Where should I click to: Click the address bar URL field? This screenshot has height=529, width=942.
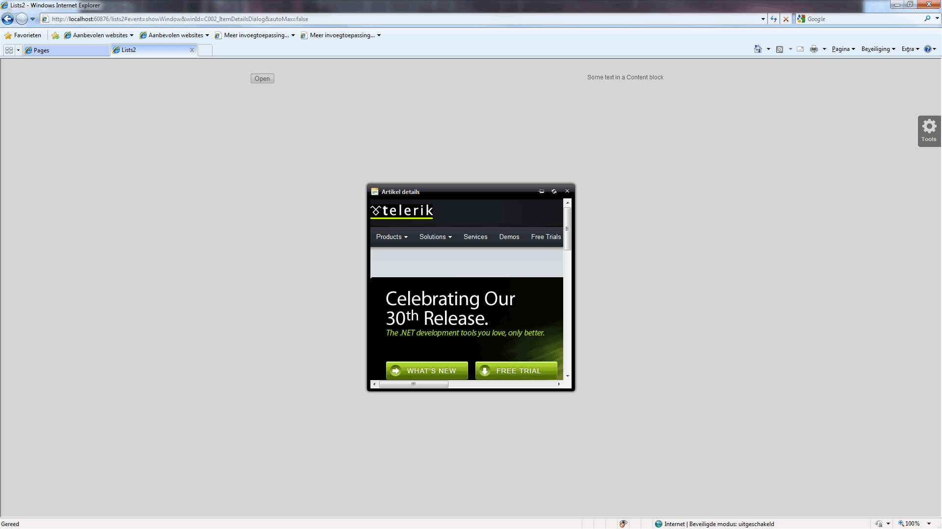(400, 19)
